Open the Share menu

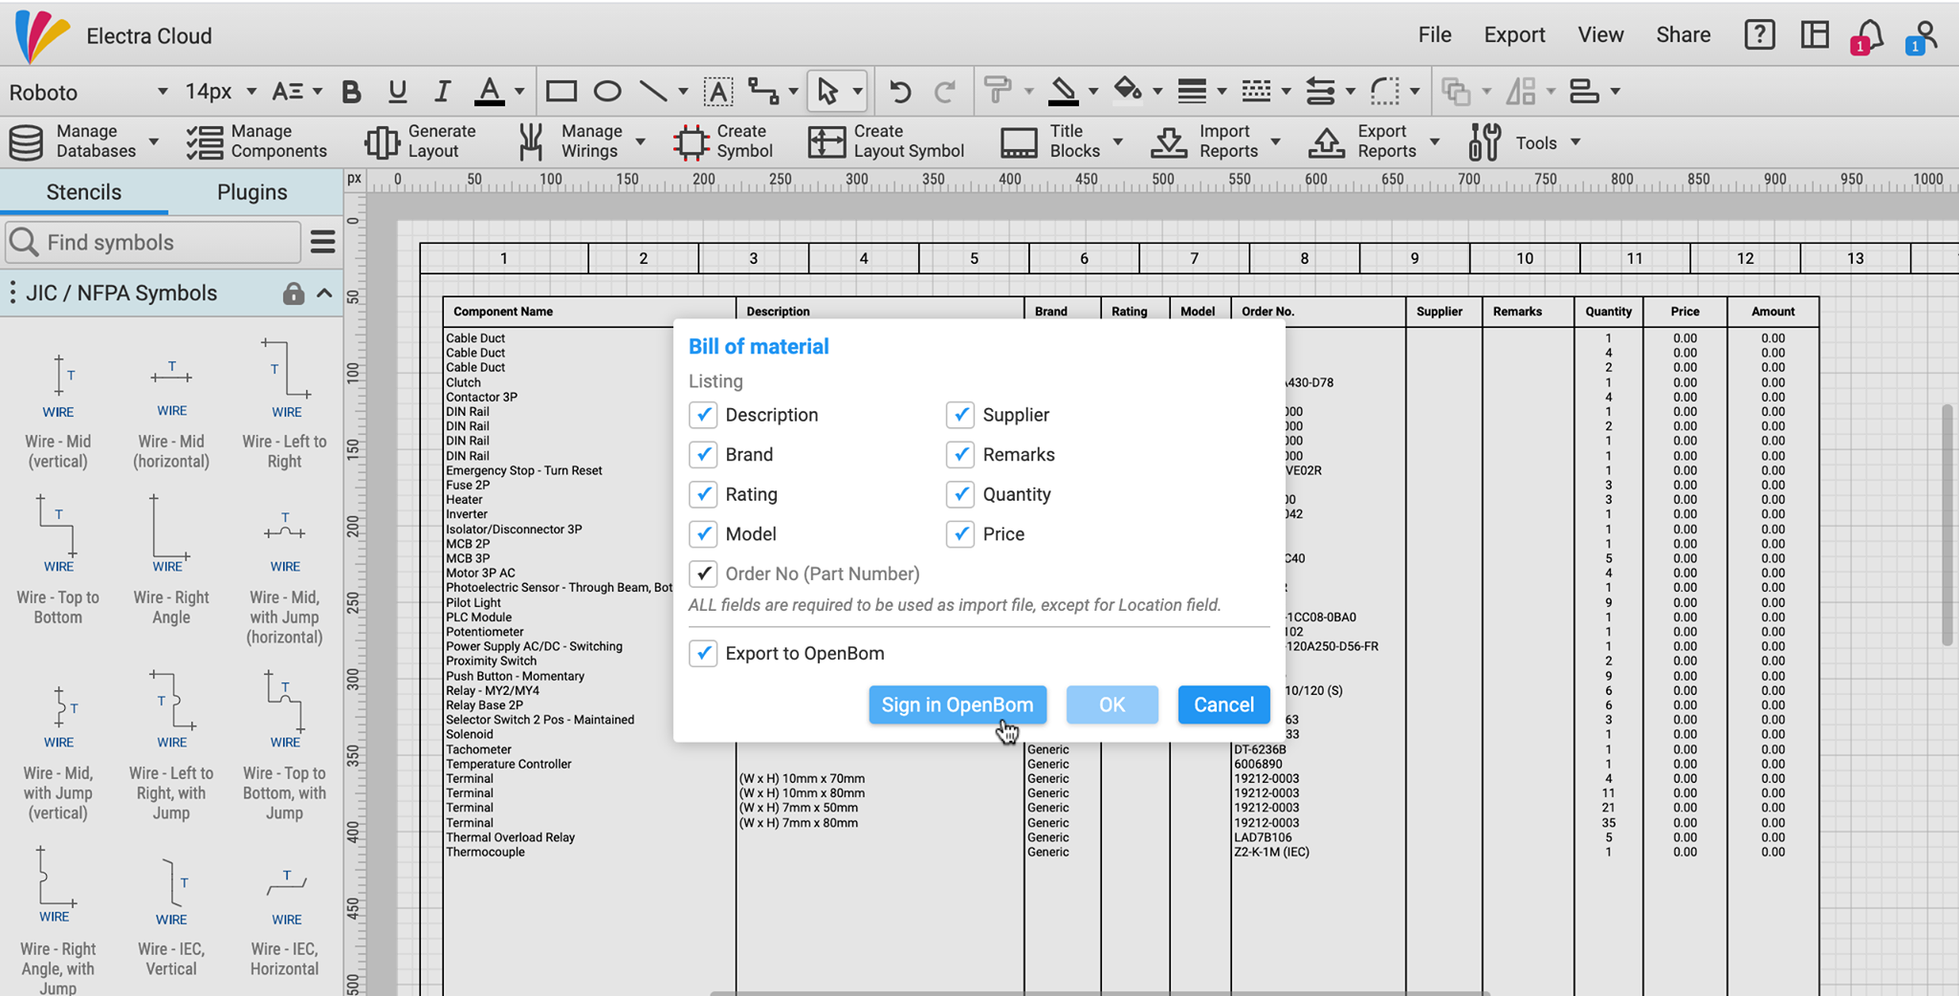1684,35
